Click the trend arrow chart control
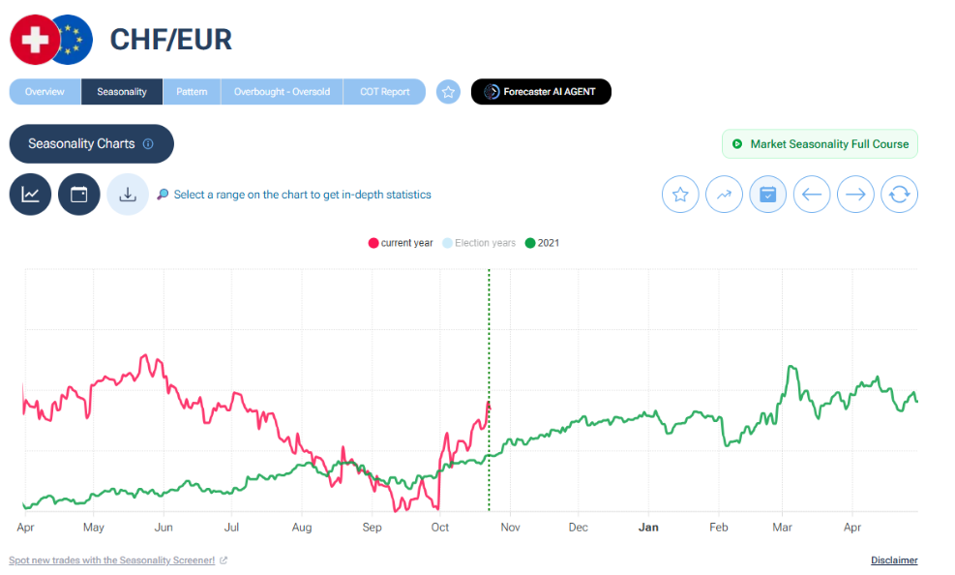 (724, 195)
